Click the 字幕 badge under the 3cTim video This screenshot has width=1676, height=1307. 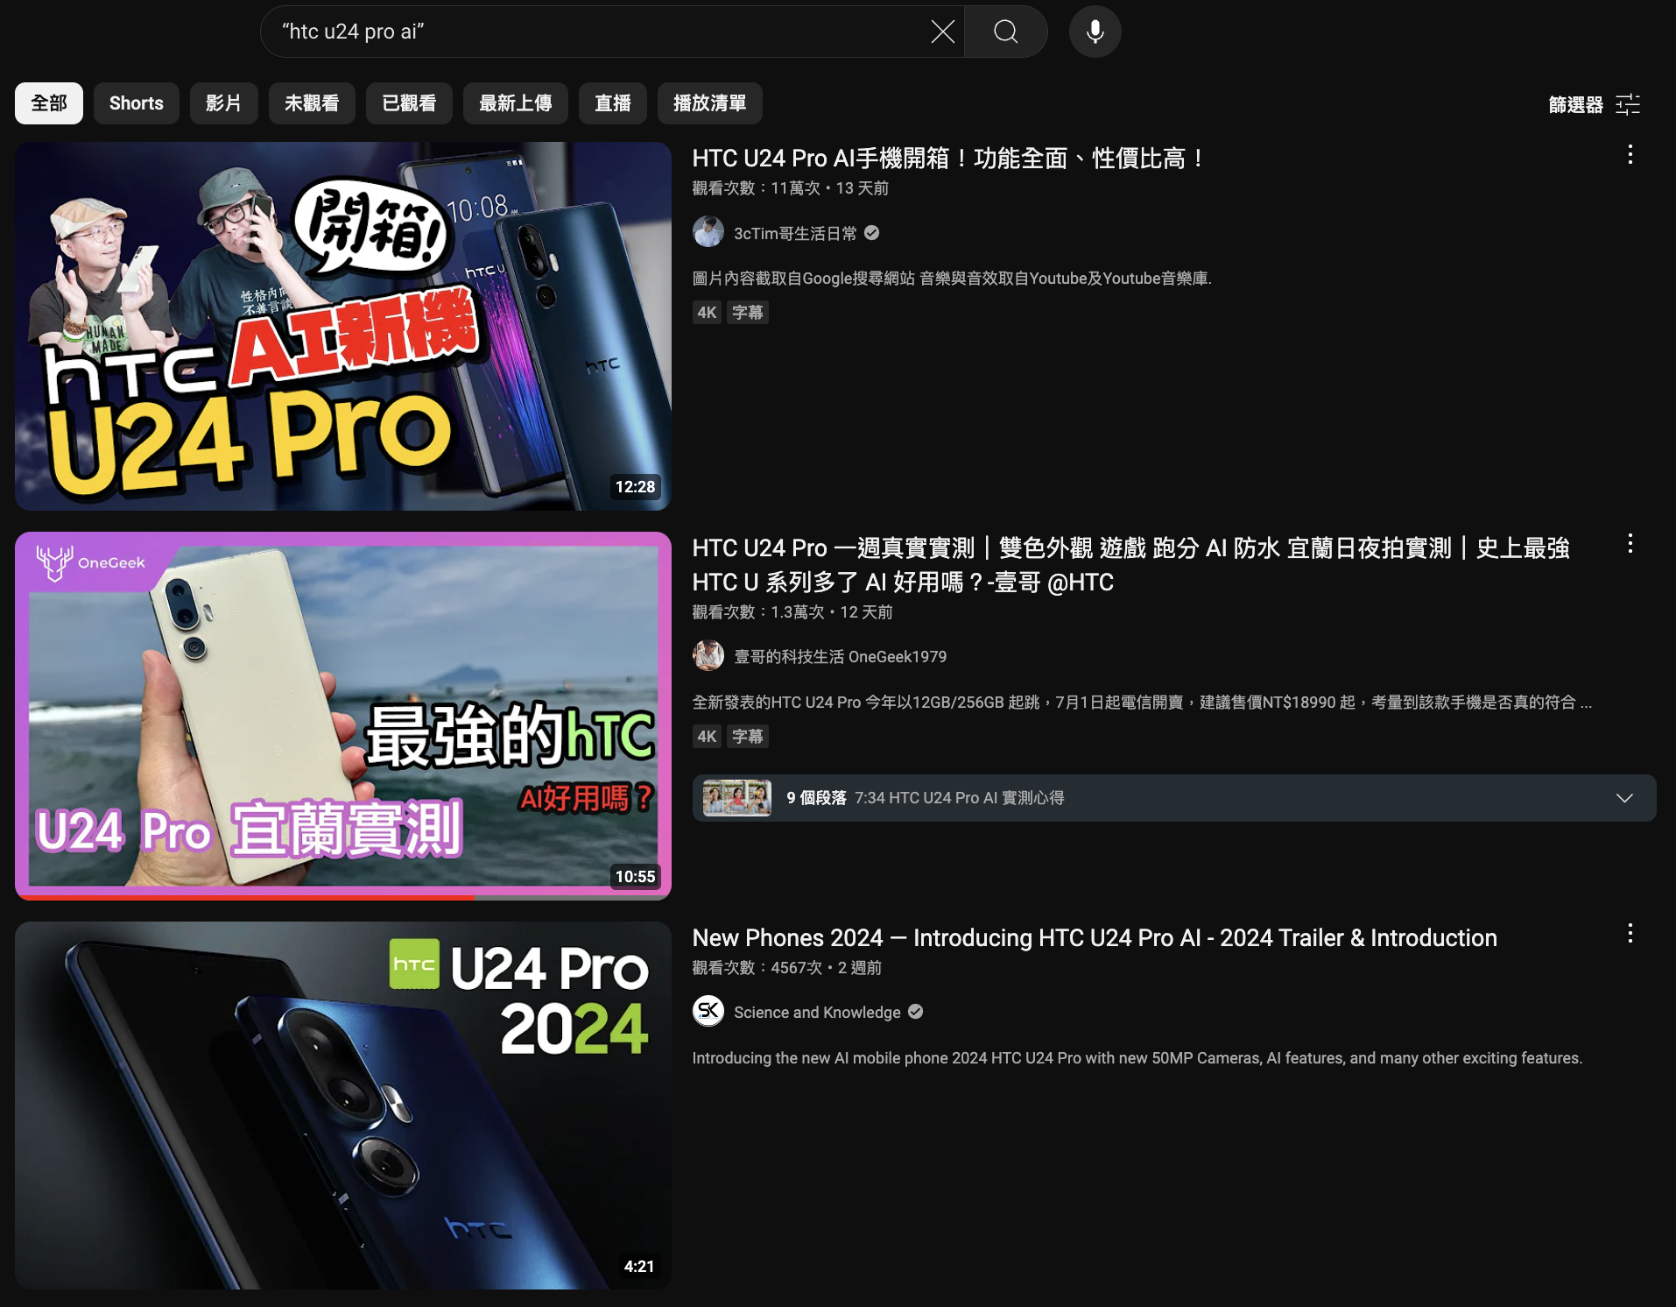(x=747, y=313)
